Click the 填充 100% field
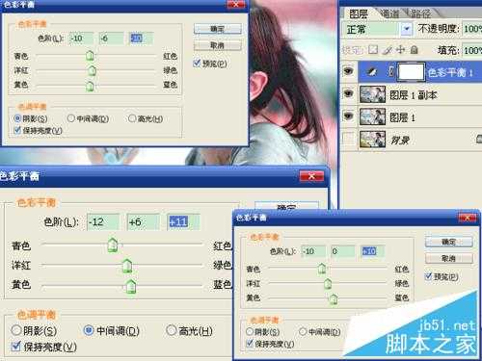 (471, 50)
